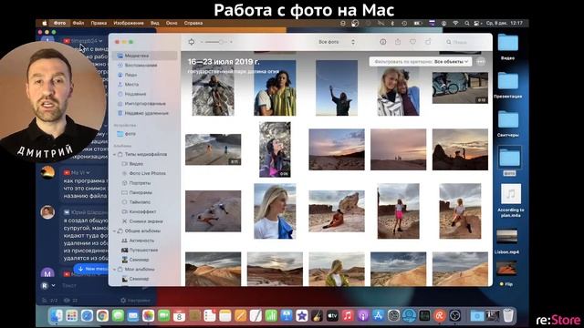This screenshot has height=328, width=584.
Task: Open the Окно menu
Action: pos(172,23)
